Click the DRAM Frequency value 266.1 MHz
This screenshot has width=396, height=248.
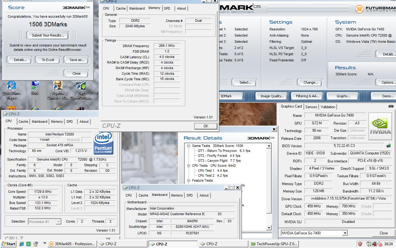coord(167,46)
